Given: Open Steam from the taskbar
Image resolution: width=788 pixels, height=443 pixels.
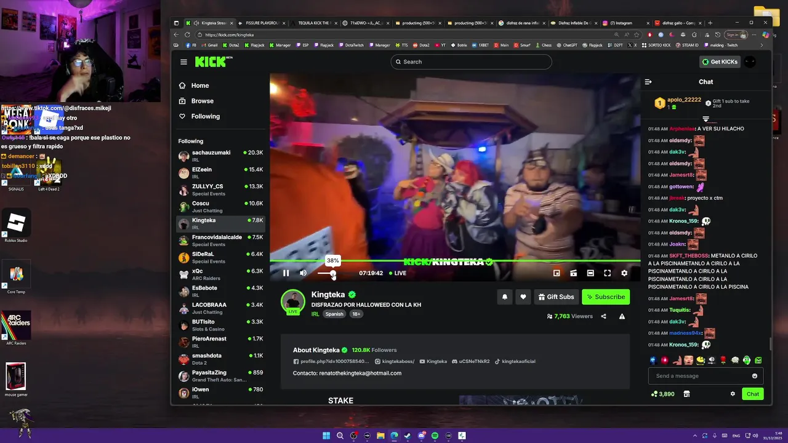Looking at the screenshot, I should click(408, 436).
